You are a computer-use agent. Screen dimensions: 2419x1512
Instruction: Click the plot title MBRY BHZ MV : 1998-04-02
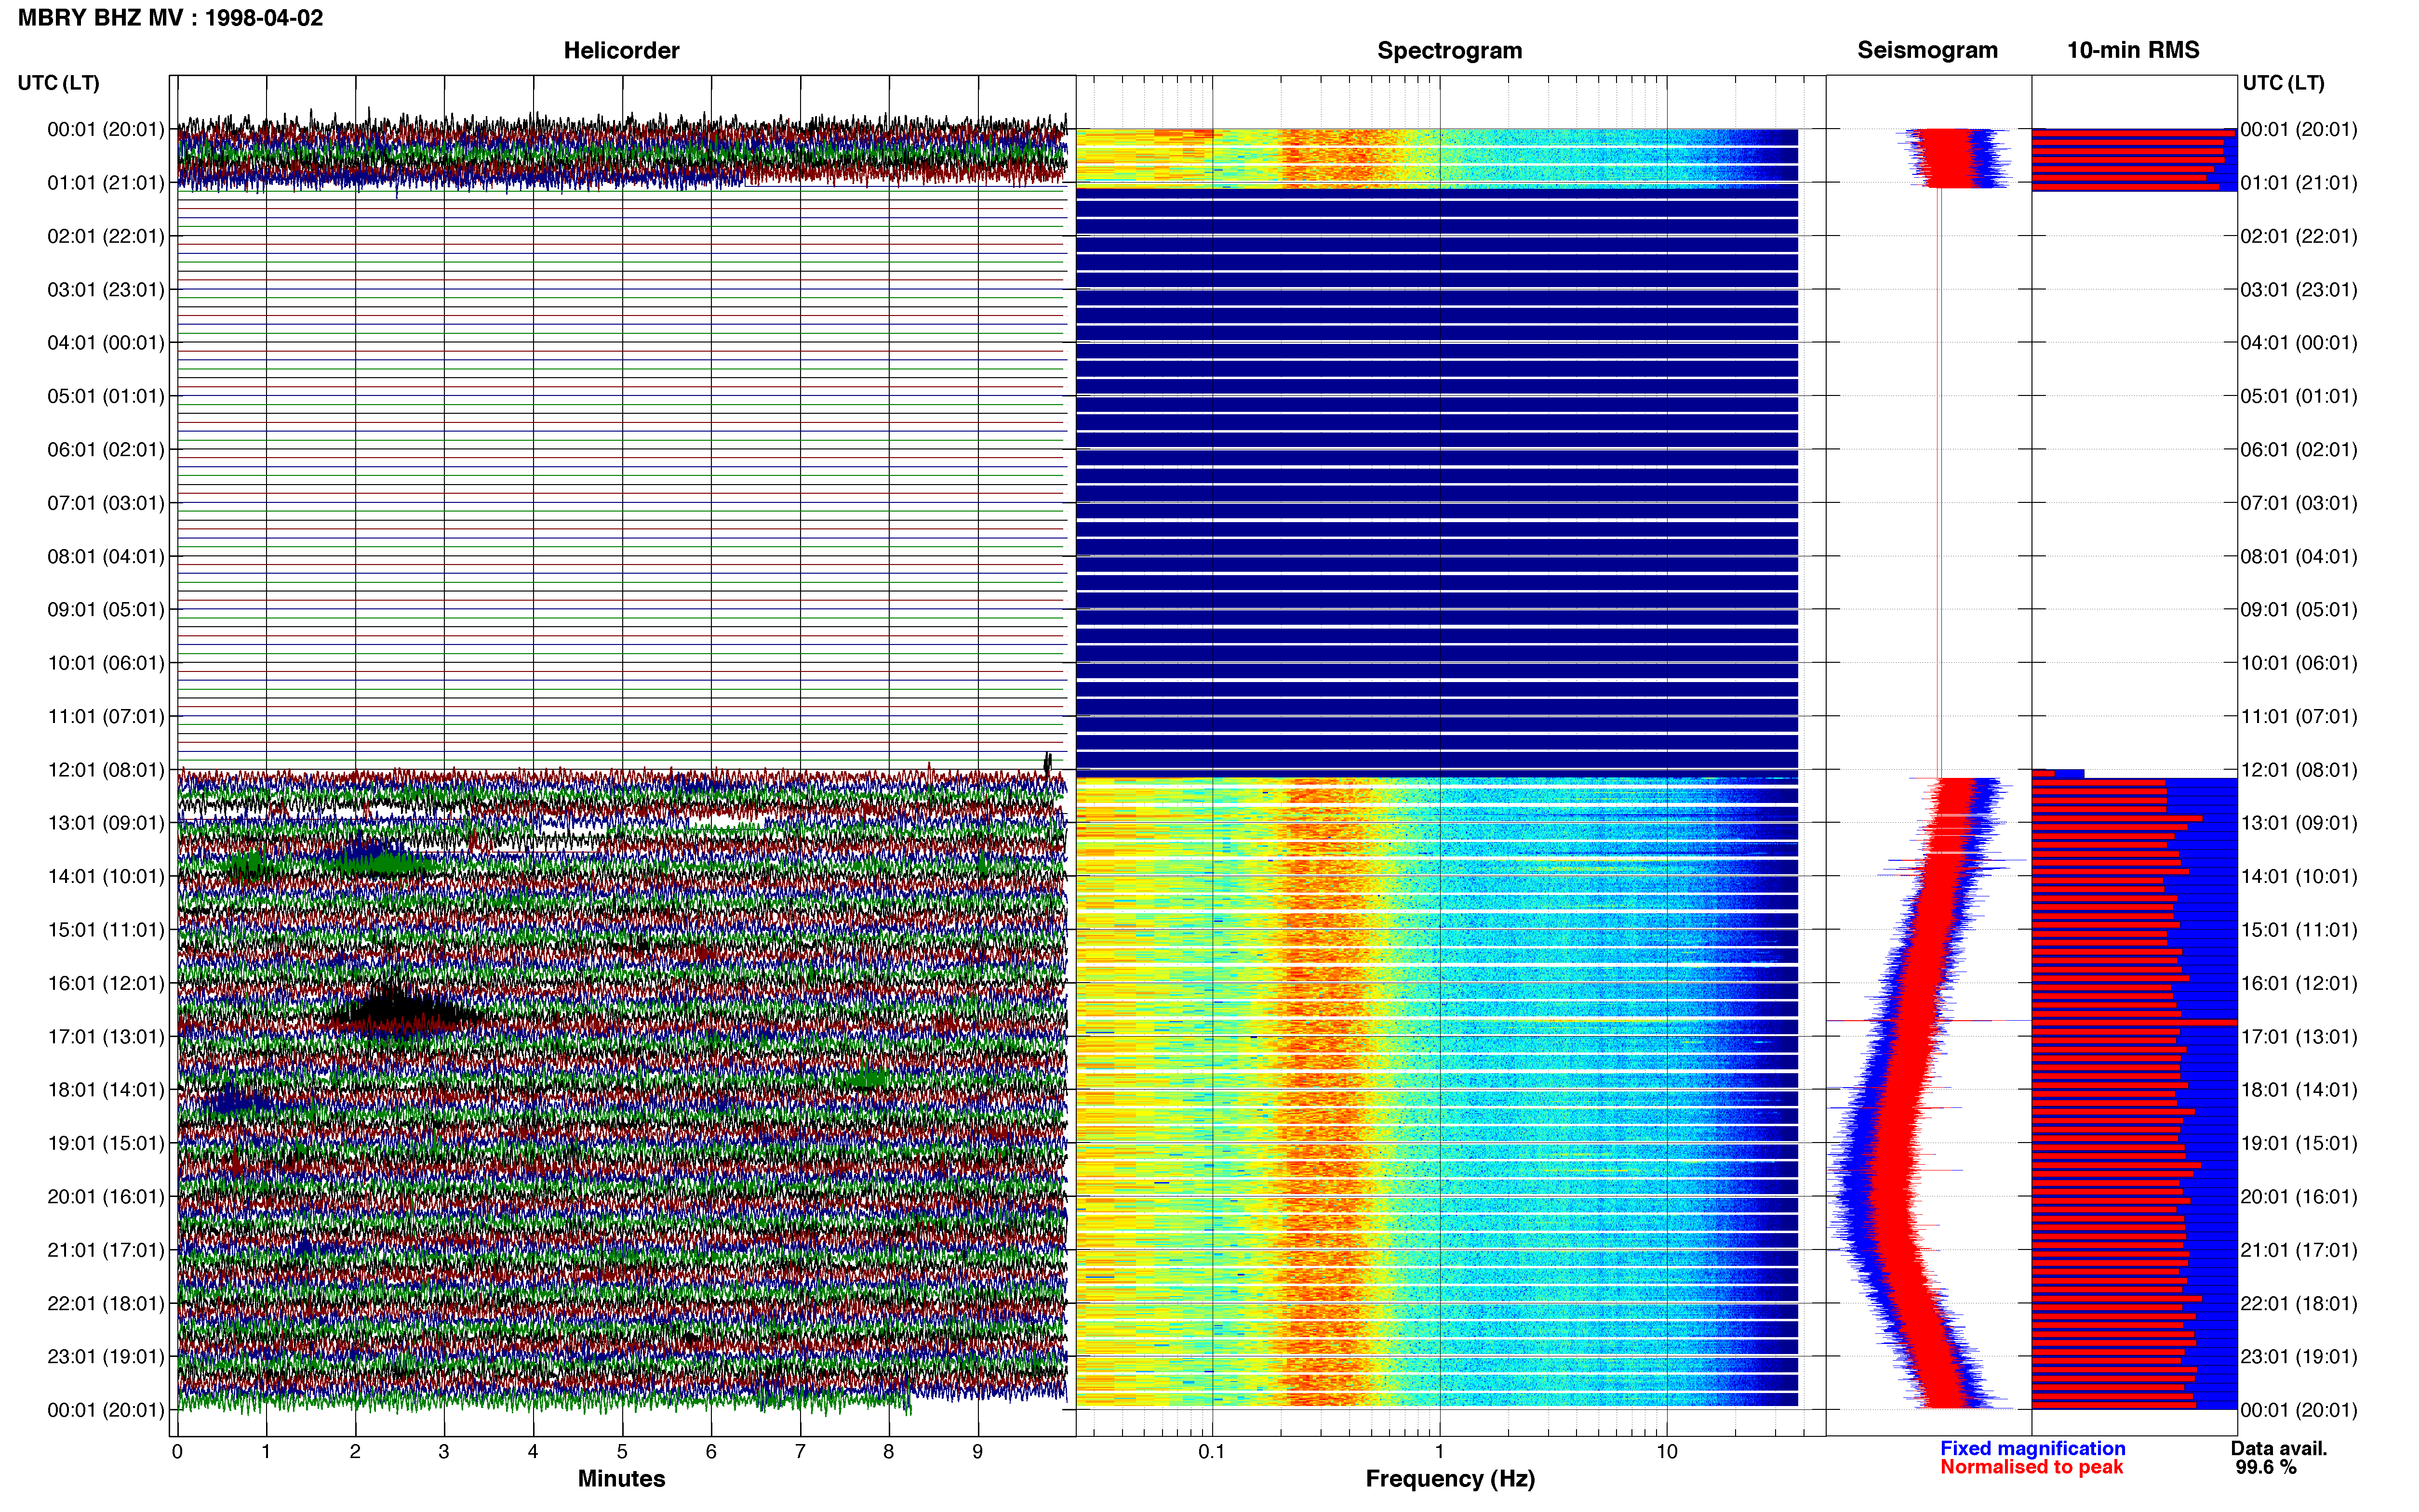coord(171,18)
